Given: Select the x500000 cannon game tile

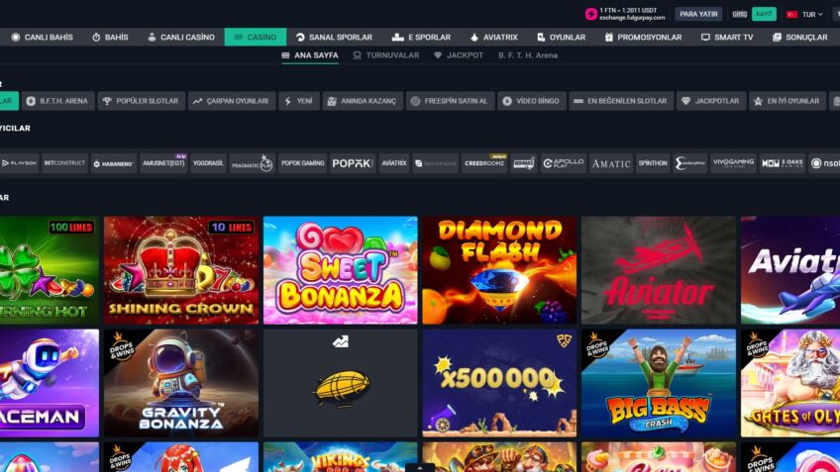Looking at the screenshot, I should point(499,383).
